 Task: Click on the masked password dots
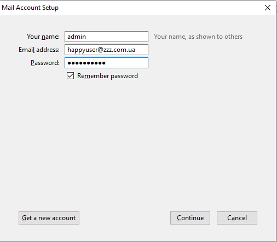tap(86, 63)
